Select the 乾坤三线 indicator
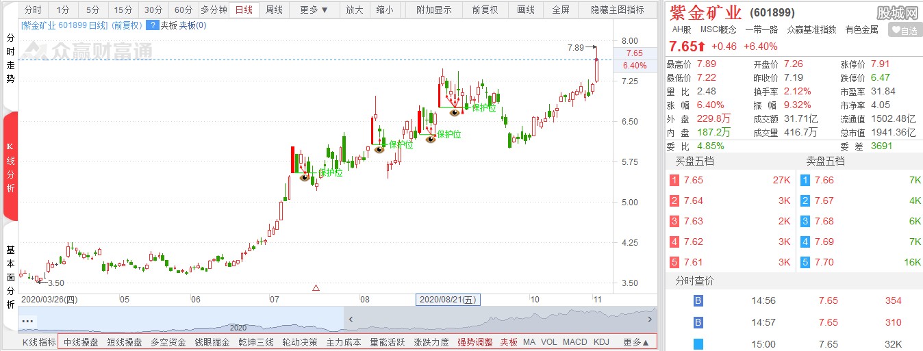Image resolution: width=923 pixels, height=351 pixels. pyautogui.click(x=256, y=342)
